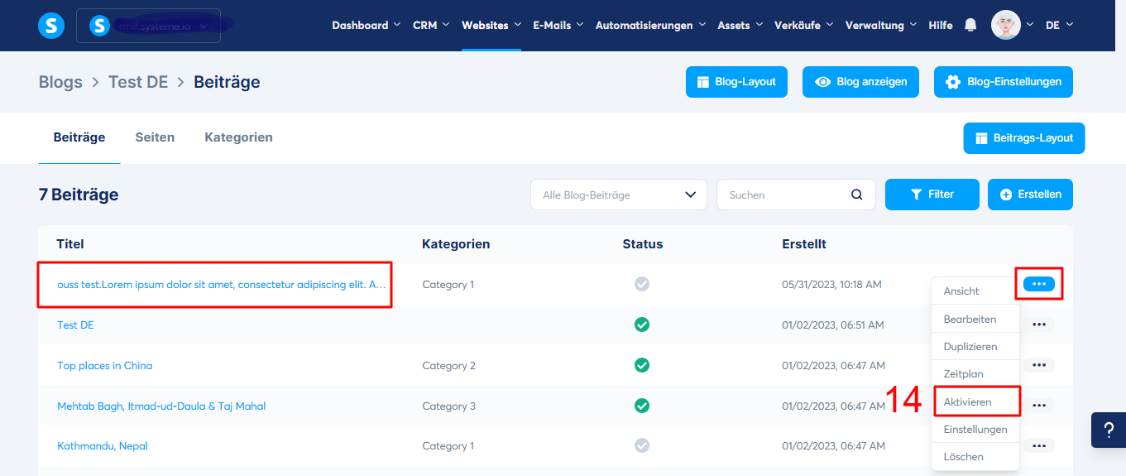
Task: Click the Beitrags-Layout button
Action: click(1024, 138)
